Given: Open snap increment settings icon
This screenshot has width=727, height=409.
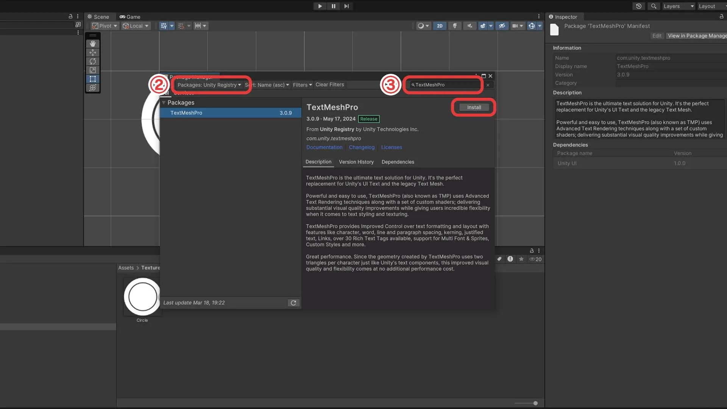Looking at the screenshot, I should [198, 26].
